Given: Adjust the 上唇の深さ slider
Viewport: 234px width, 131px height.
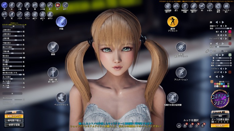Looking at the screenshot, I should pyautogui.click(x=12, y=32).
